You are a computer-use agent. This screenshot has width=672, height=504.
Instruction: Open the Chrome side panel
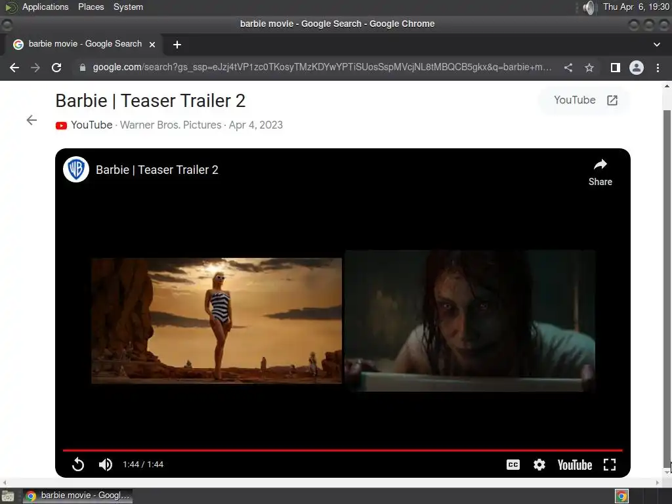pos(616,68)
